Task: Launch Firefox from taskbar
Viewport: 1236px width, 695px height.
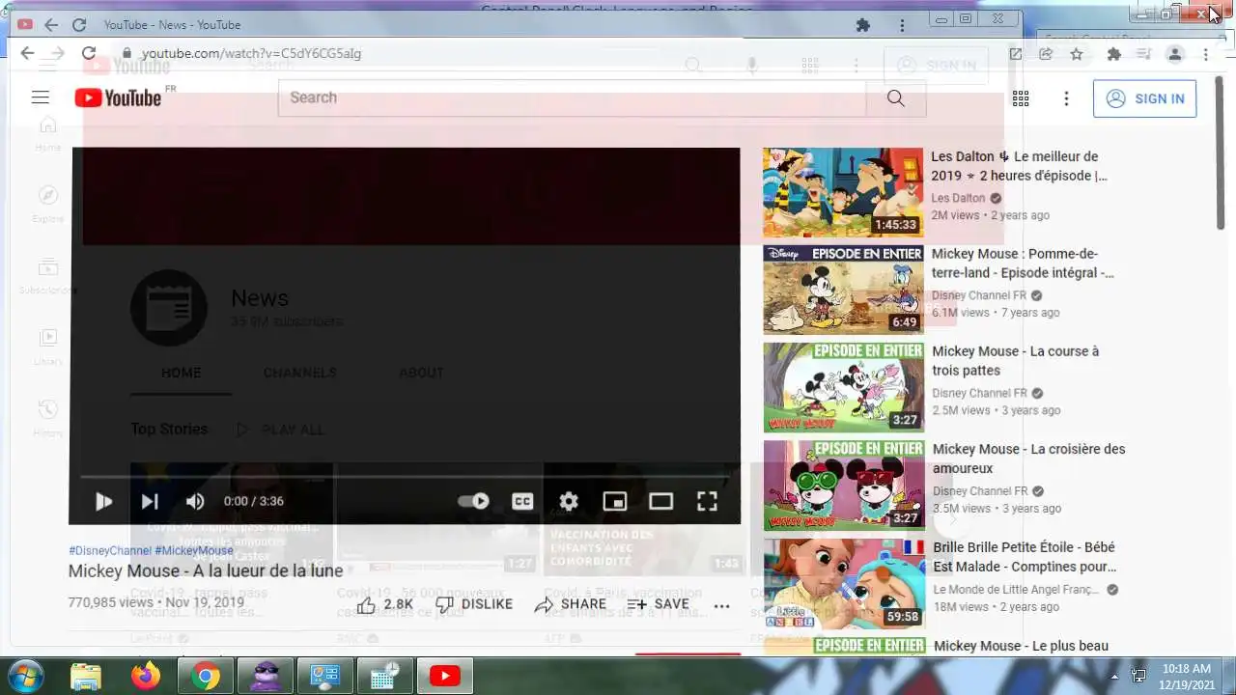Action: pyautogui.click(x=146, y=676)
